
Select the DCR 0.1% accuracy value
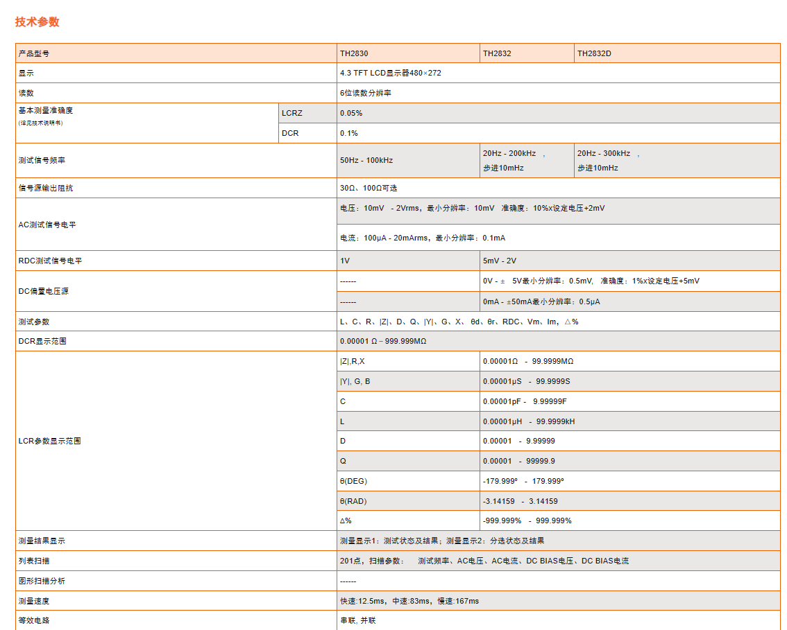point(349,133)
